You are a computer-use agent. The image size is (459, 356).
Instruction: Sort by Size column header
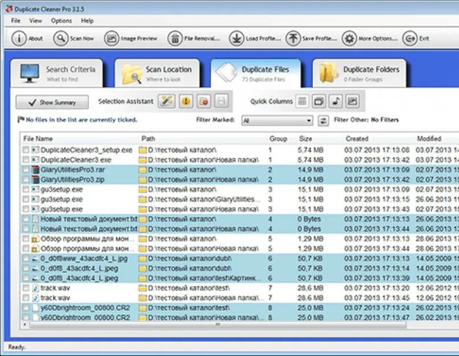tap(319, 139)
